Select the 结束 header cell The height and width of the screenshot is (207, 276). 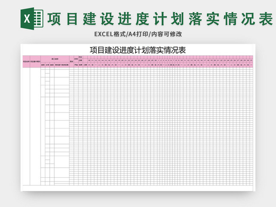[81, 65]
